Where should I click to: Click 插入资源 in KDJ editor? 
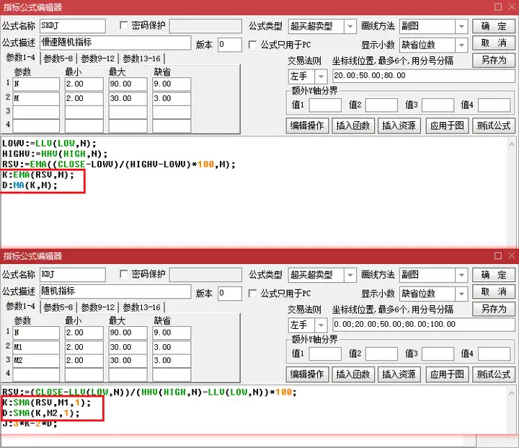pos(399,374)
